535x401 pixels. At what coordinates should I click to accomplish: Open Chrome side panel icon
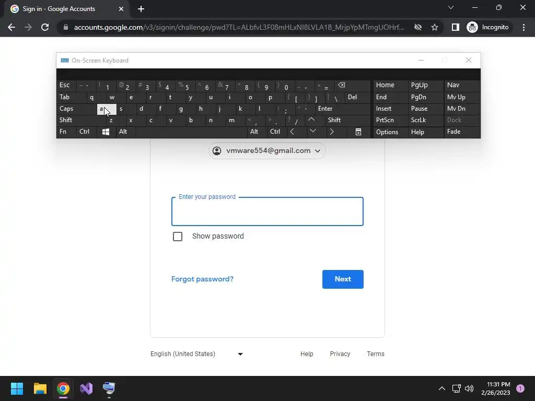click(455, 27)
